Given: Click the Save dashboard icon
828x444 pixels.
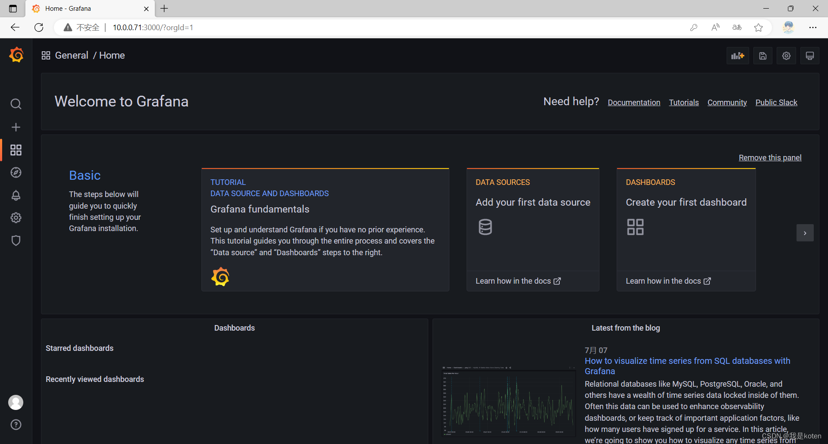Looking at the screenshot, I should [x=763, y=56].
